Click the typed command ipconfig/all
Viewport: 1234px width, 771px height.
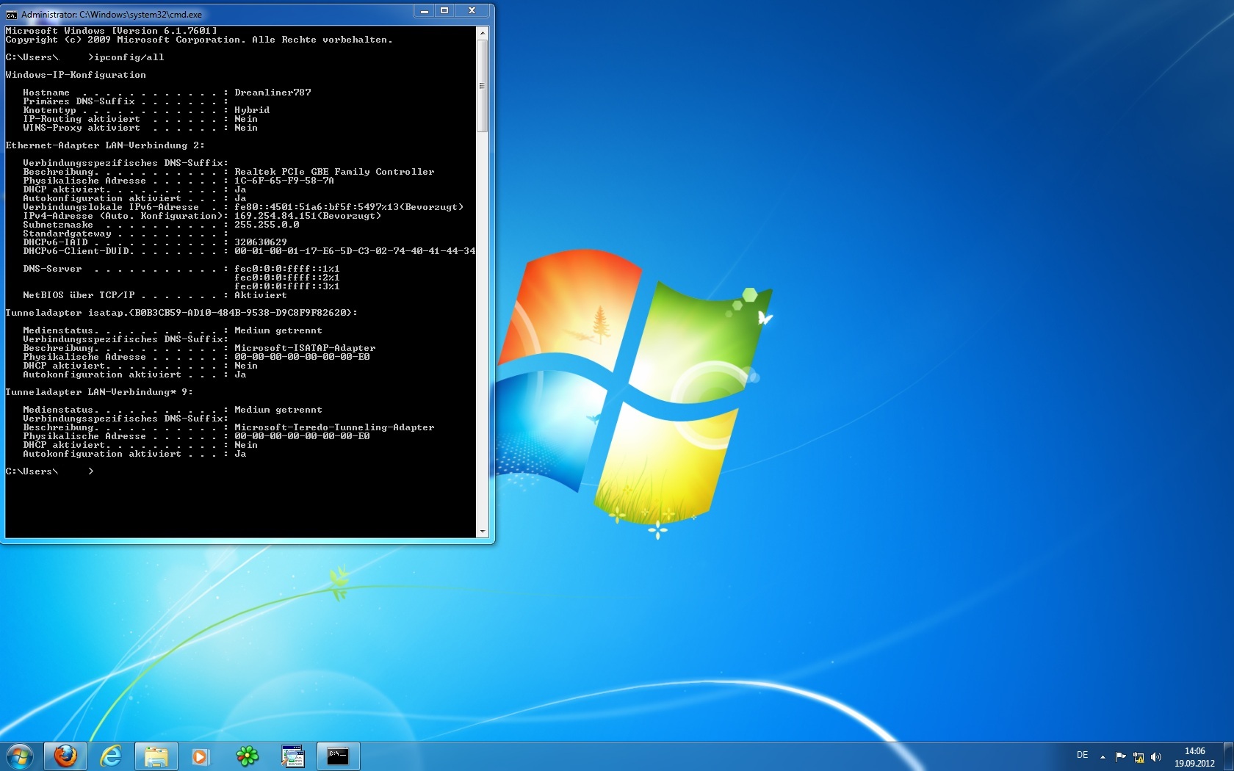click(129, 57)
